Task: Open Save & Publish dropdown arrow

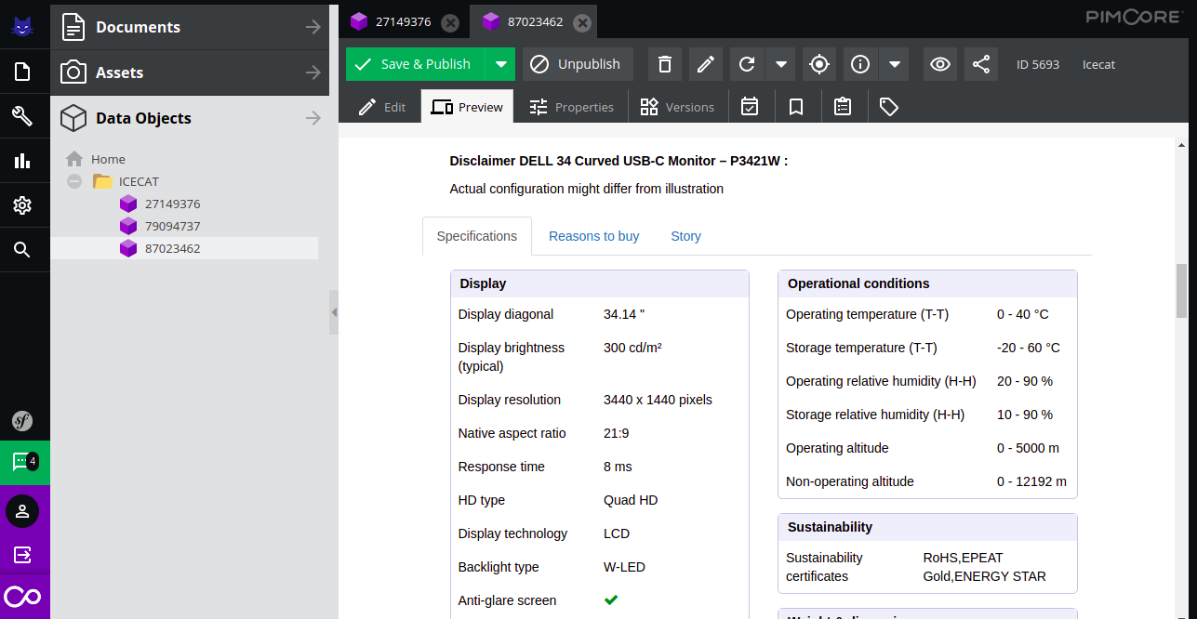Action: pyautogui.click(x=500, y=64)
